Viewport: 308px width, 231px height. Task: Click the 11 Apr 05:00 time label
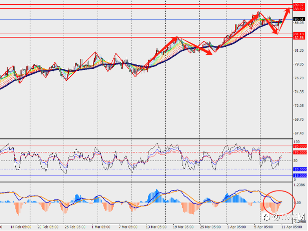tap(292, 227)
